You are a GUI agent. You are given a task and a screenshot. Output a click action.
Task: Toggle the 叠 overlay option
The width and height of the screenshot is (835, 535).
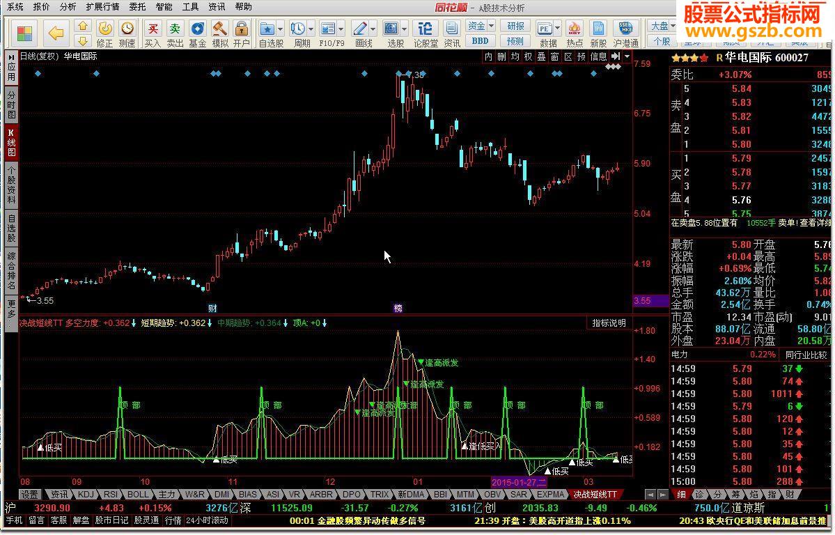pyautogui.click(x=542, y=56)
